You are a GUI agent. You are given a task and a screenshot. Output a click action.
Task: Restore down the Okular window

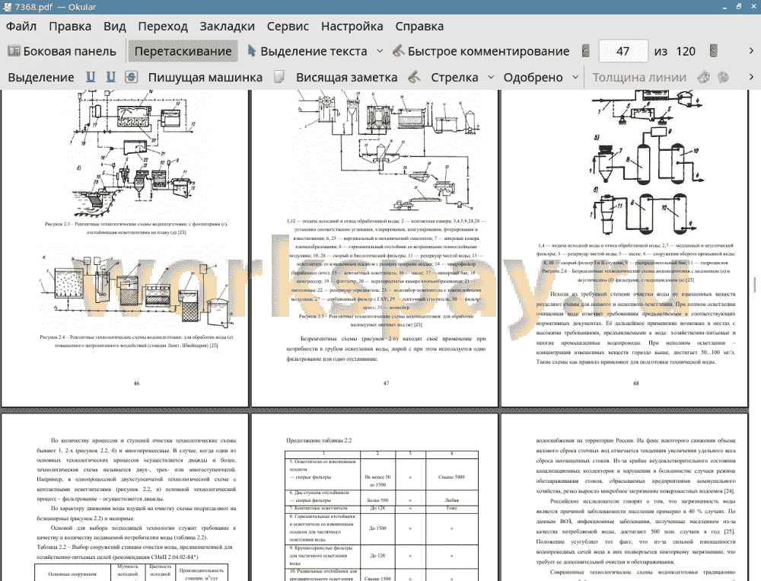point(739,7)
